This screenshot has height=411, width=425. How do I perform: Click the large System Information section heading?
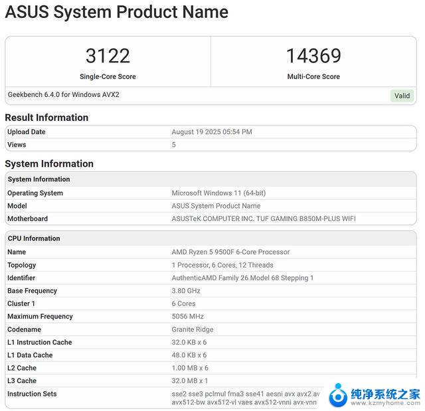(x=49, y=164)
